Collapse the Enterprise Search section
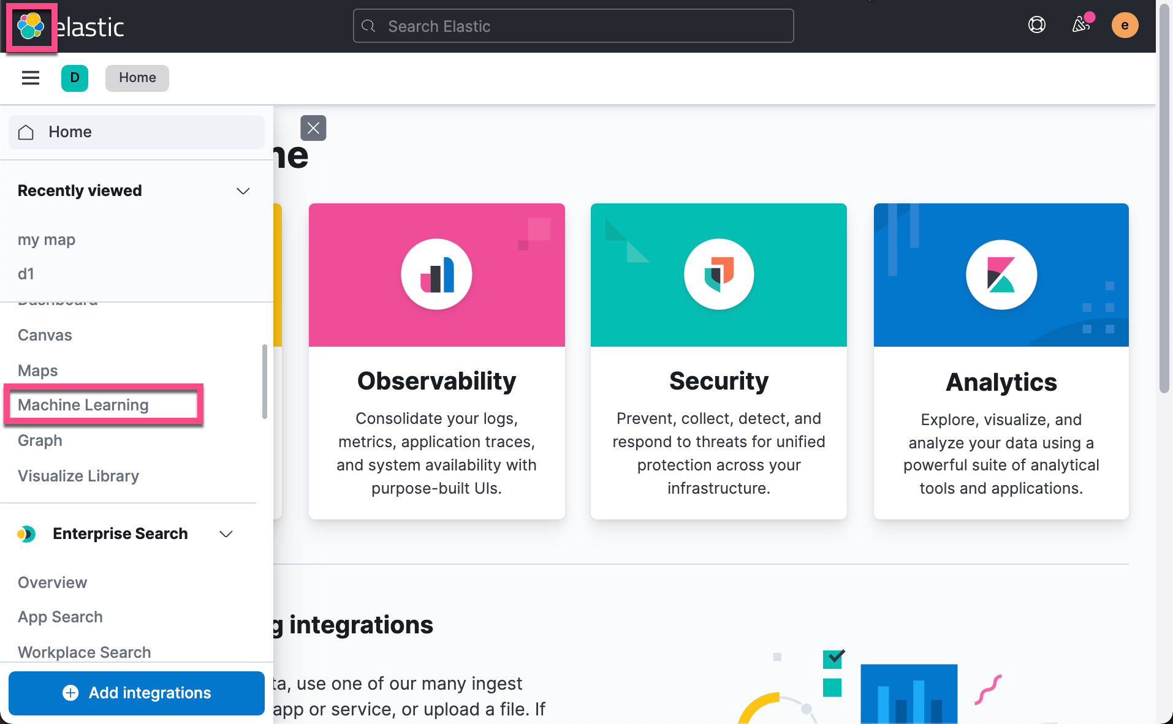The height and width of the screenshot is (724, 1173). click(x=226, y=534)
